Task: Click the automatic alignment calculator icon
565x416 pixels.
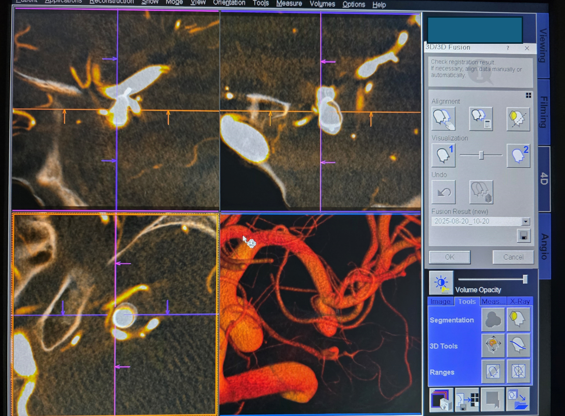Action: [481, 119]
